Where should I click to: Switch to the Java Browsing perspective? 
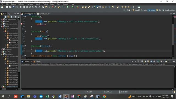click(169, 10)
